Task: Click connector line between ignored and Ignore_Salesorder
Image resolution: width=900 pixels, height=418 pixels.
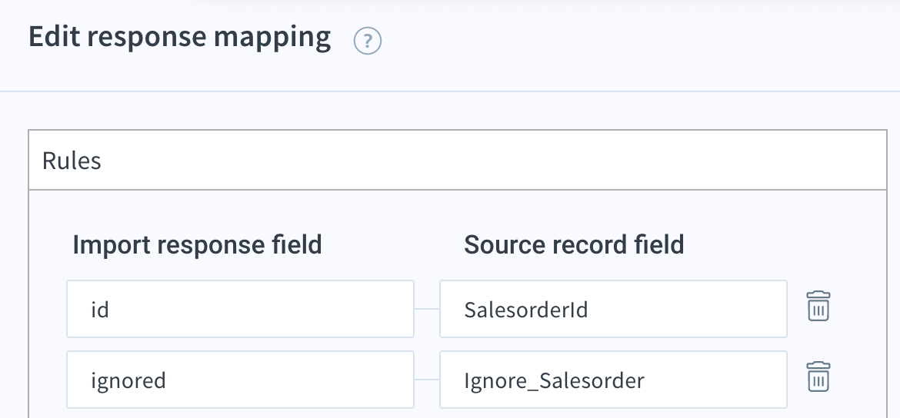Action: (427, 380)
